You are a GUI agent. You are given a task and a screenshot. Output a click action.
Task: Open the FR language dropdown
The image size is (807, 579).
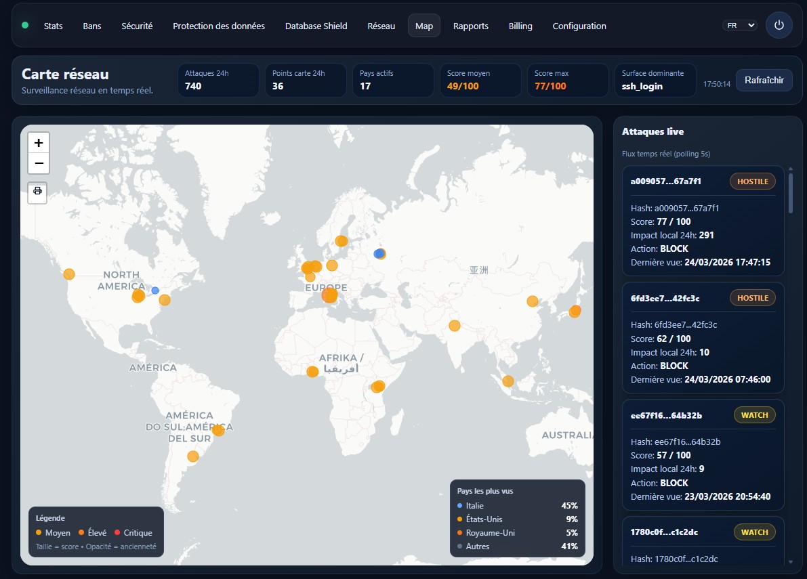pyautogui.click(x=739, y=26)
